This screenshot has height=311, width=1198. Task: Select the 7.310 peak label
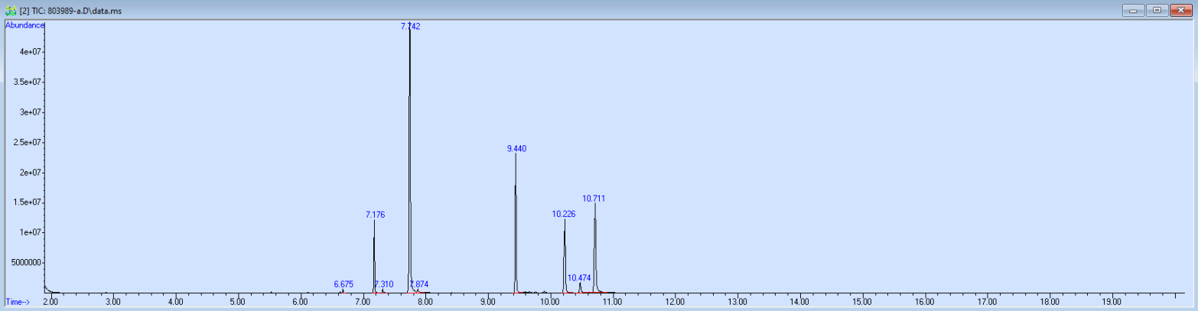(384, 283)
